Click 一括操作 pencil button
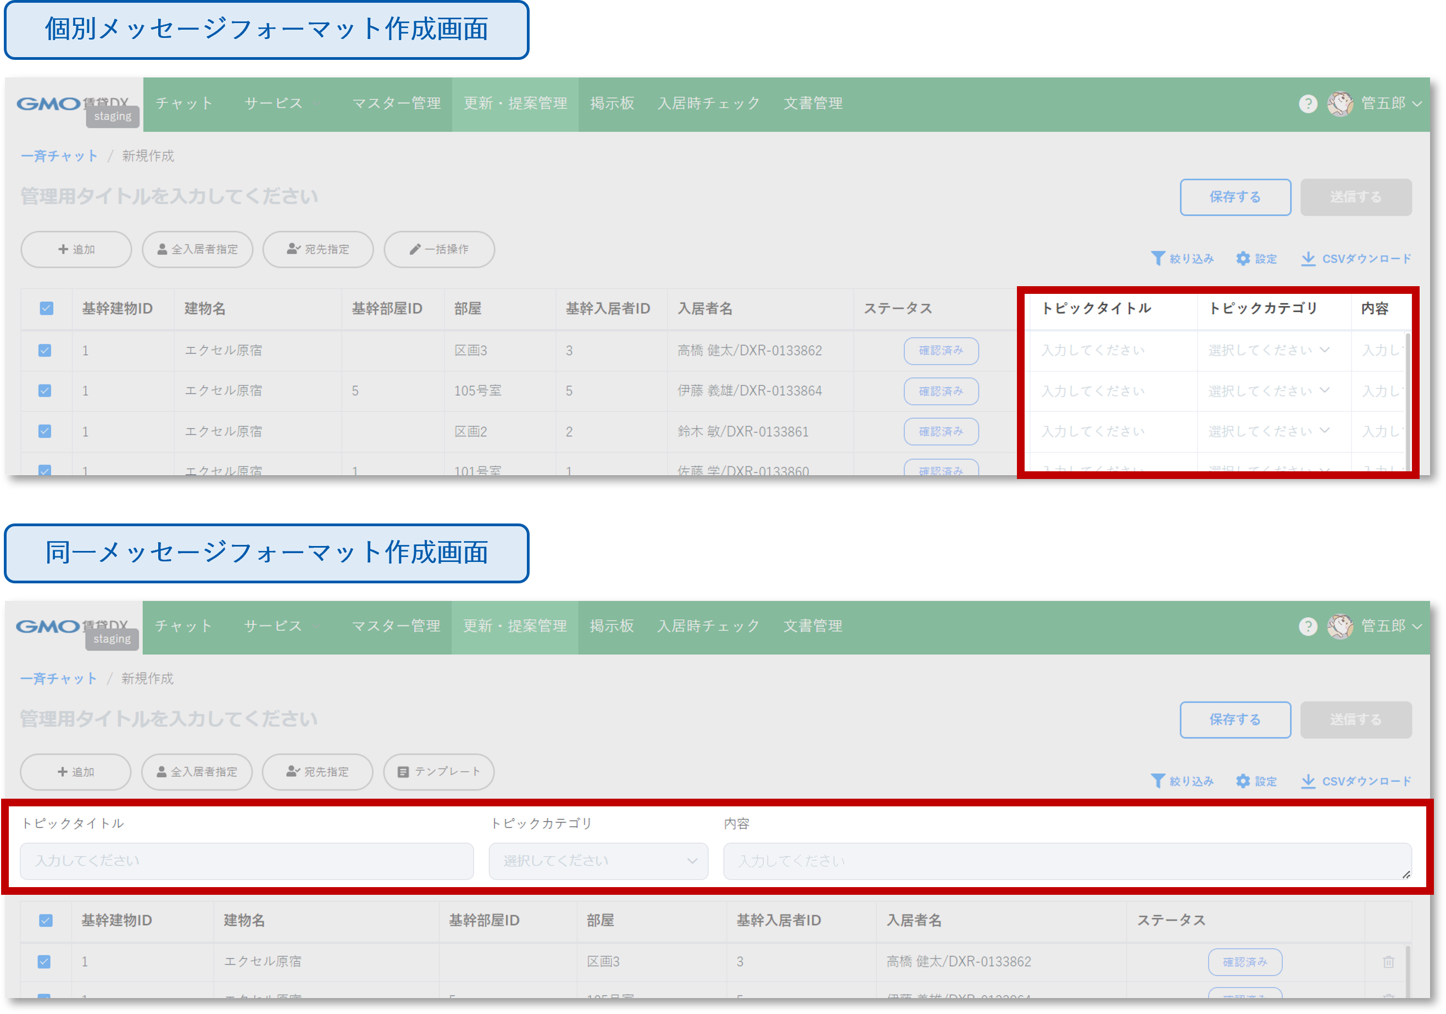This screenshot has width=1446, height=1014. tap(439, 249)
